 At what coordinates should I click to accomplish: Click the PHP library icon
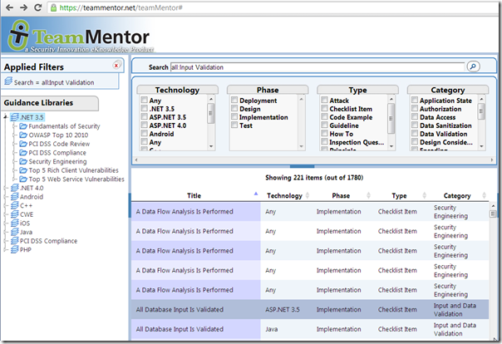click(x=15, y=249)
